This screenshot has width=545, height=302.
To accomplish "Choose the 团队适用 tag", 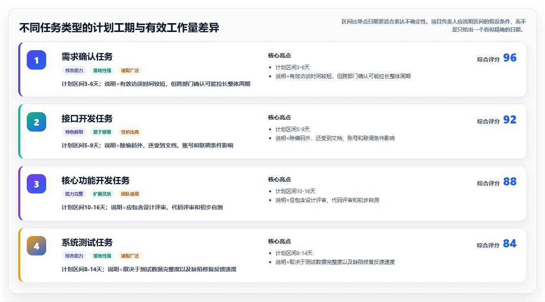I will coord(130,194).
